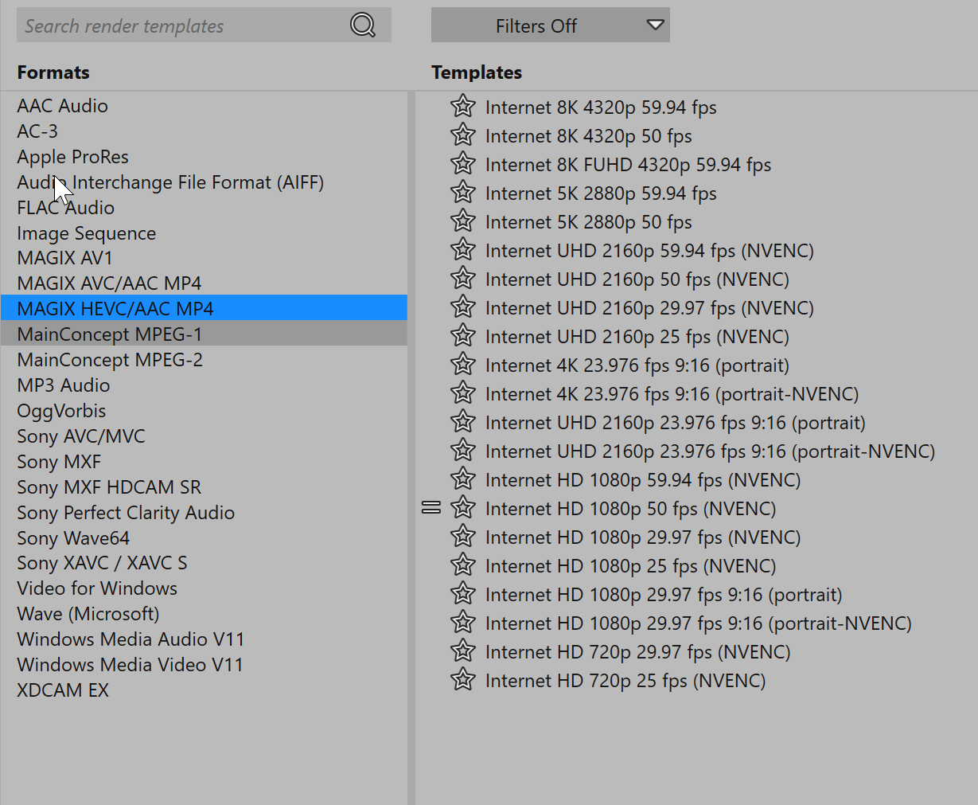Viewport: 978px width, 805px height.
Task: Select Internet UHD 2160p 29.97 fps (NVENC) template
Action: pos(649,308)
